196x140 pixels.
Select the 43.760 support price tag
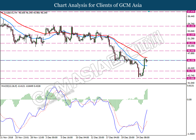click(191, 71)
